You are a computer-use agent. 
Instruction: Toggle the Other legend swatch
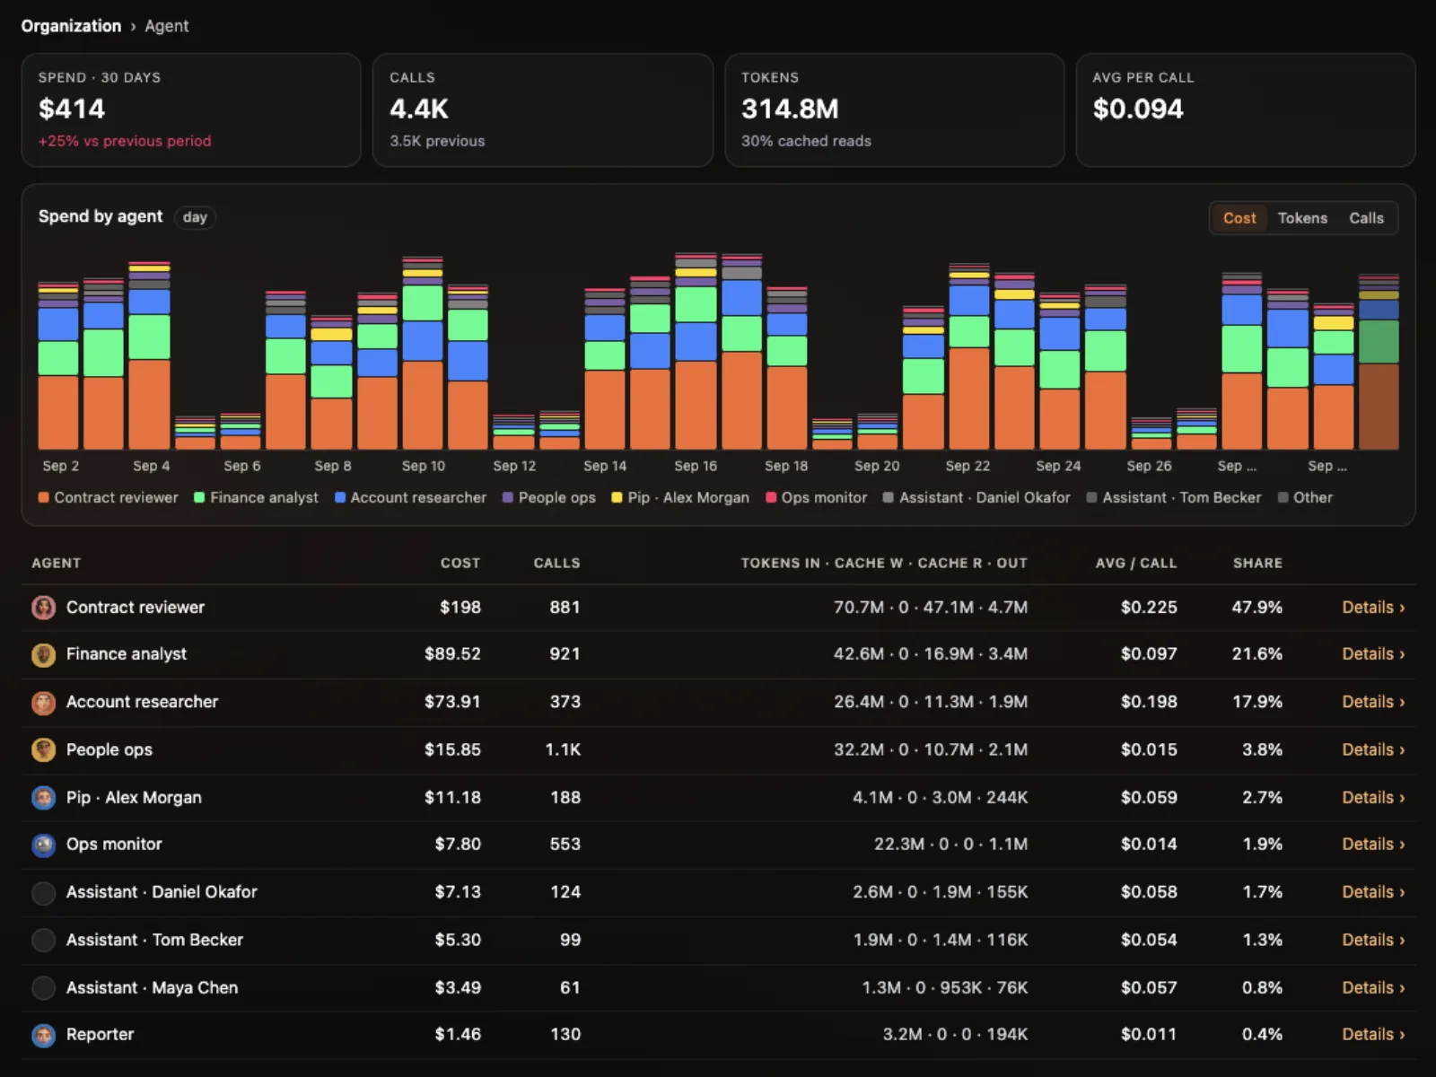[x=1283, y=497]
